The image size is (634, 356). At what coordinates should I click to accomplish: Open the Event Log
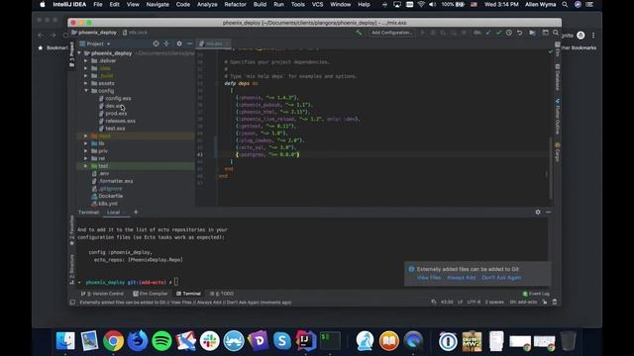point(536,294)
